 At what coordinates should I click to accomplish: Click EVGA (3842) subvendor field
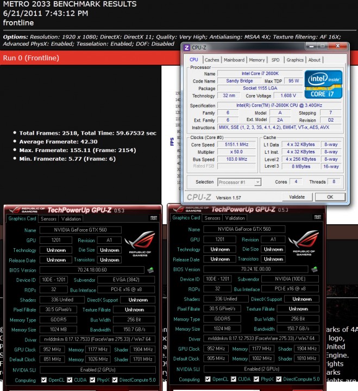pos(126,280)
